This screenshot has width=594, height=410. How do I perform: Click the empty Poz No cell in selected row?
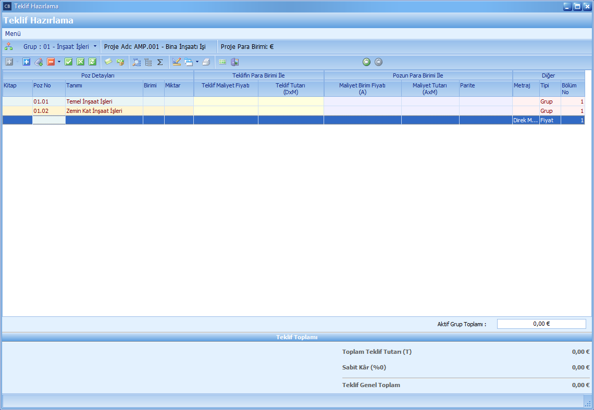(49, 120)
